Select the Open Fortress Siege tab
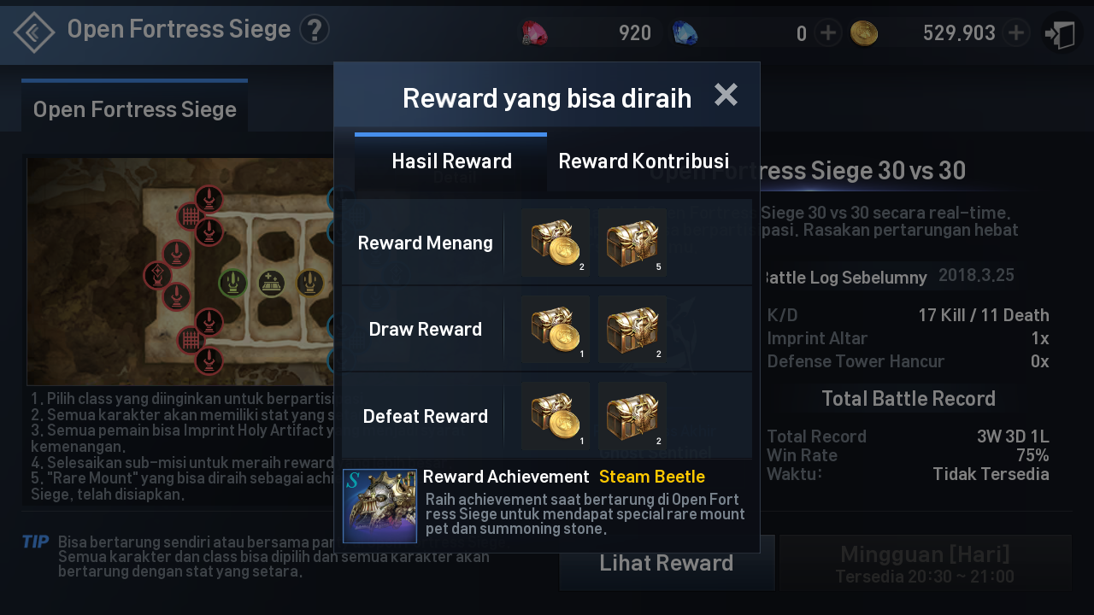Image resolution: width=1094 pixels, height=615 pixels. point(134,108)
